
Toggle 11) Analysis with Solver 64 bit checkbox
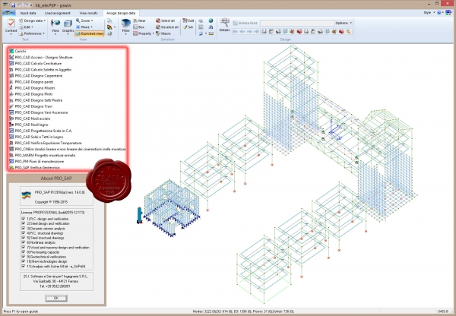coord(24,266)
